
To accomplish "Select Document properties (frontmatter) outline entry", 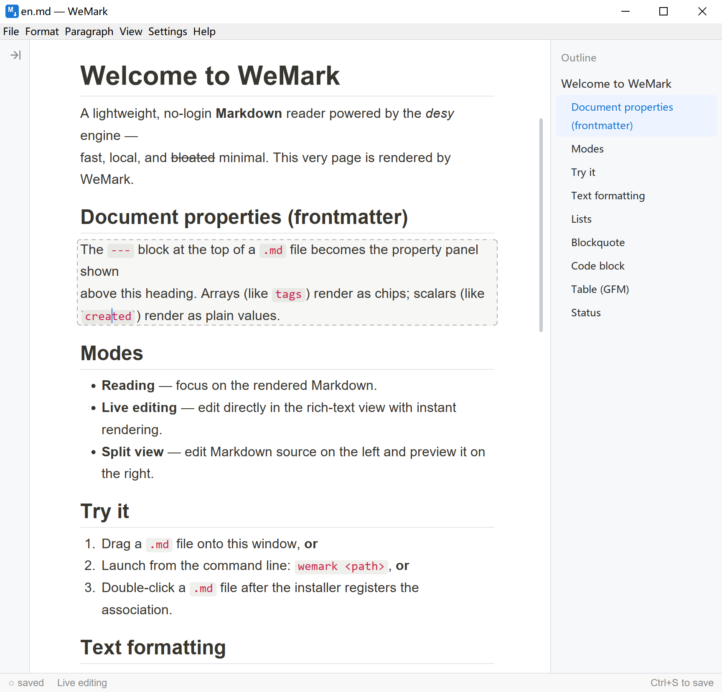I will click(636, 116).
